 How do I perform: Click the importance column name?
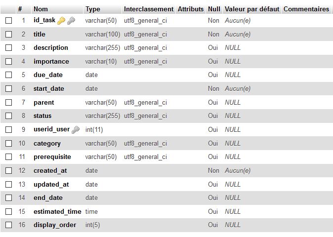click(x=51, y=62)
